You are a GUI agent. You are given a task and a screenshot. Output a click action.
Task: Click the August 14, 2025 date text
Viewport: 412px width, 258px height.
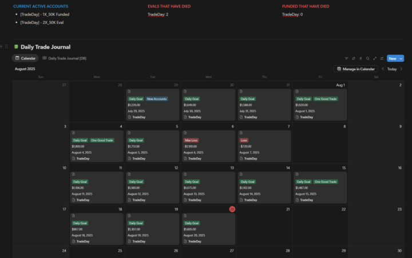point(250,194)
